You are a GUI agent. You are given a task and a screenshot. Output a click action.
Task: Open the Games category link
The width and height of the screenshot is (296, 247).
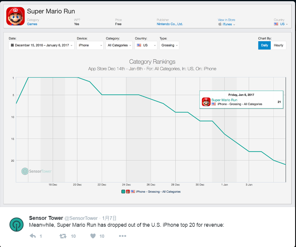[x=32, y=24]
